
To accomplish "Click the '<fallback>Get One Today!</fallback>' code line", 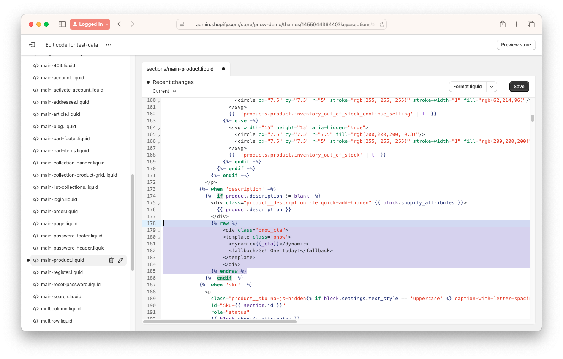I will click(x=281, y=251).
